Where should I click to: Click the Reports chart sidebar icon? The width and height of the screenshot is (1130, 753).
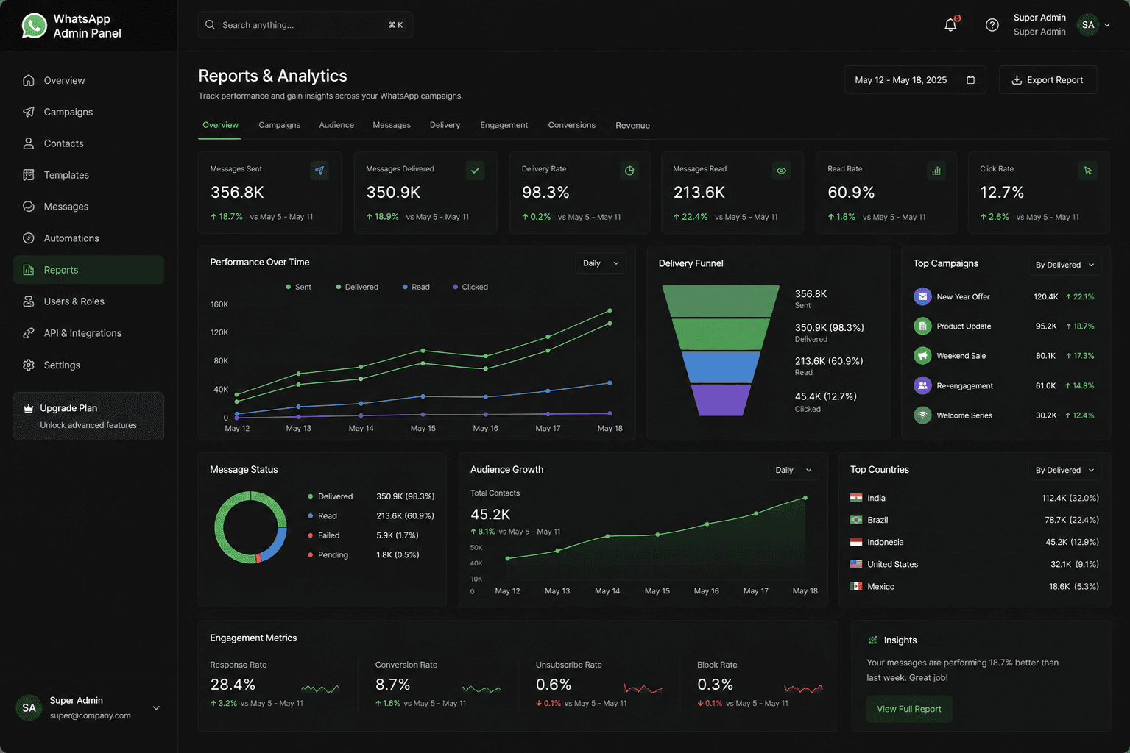[29, 270]
